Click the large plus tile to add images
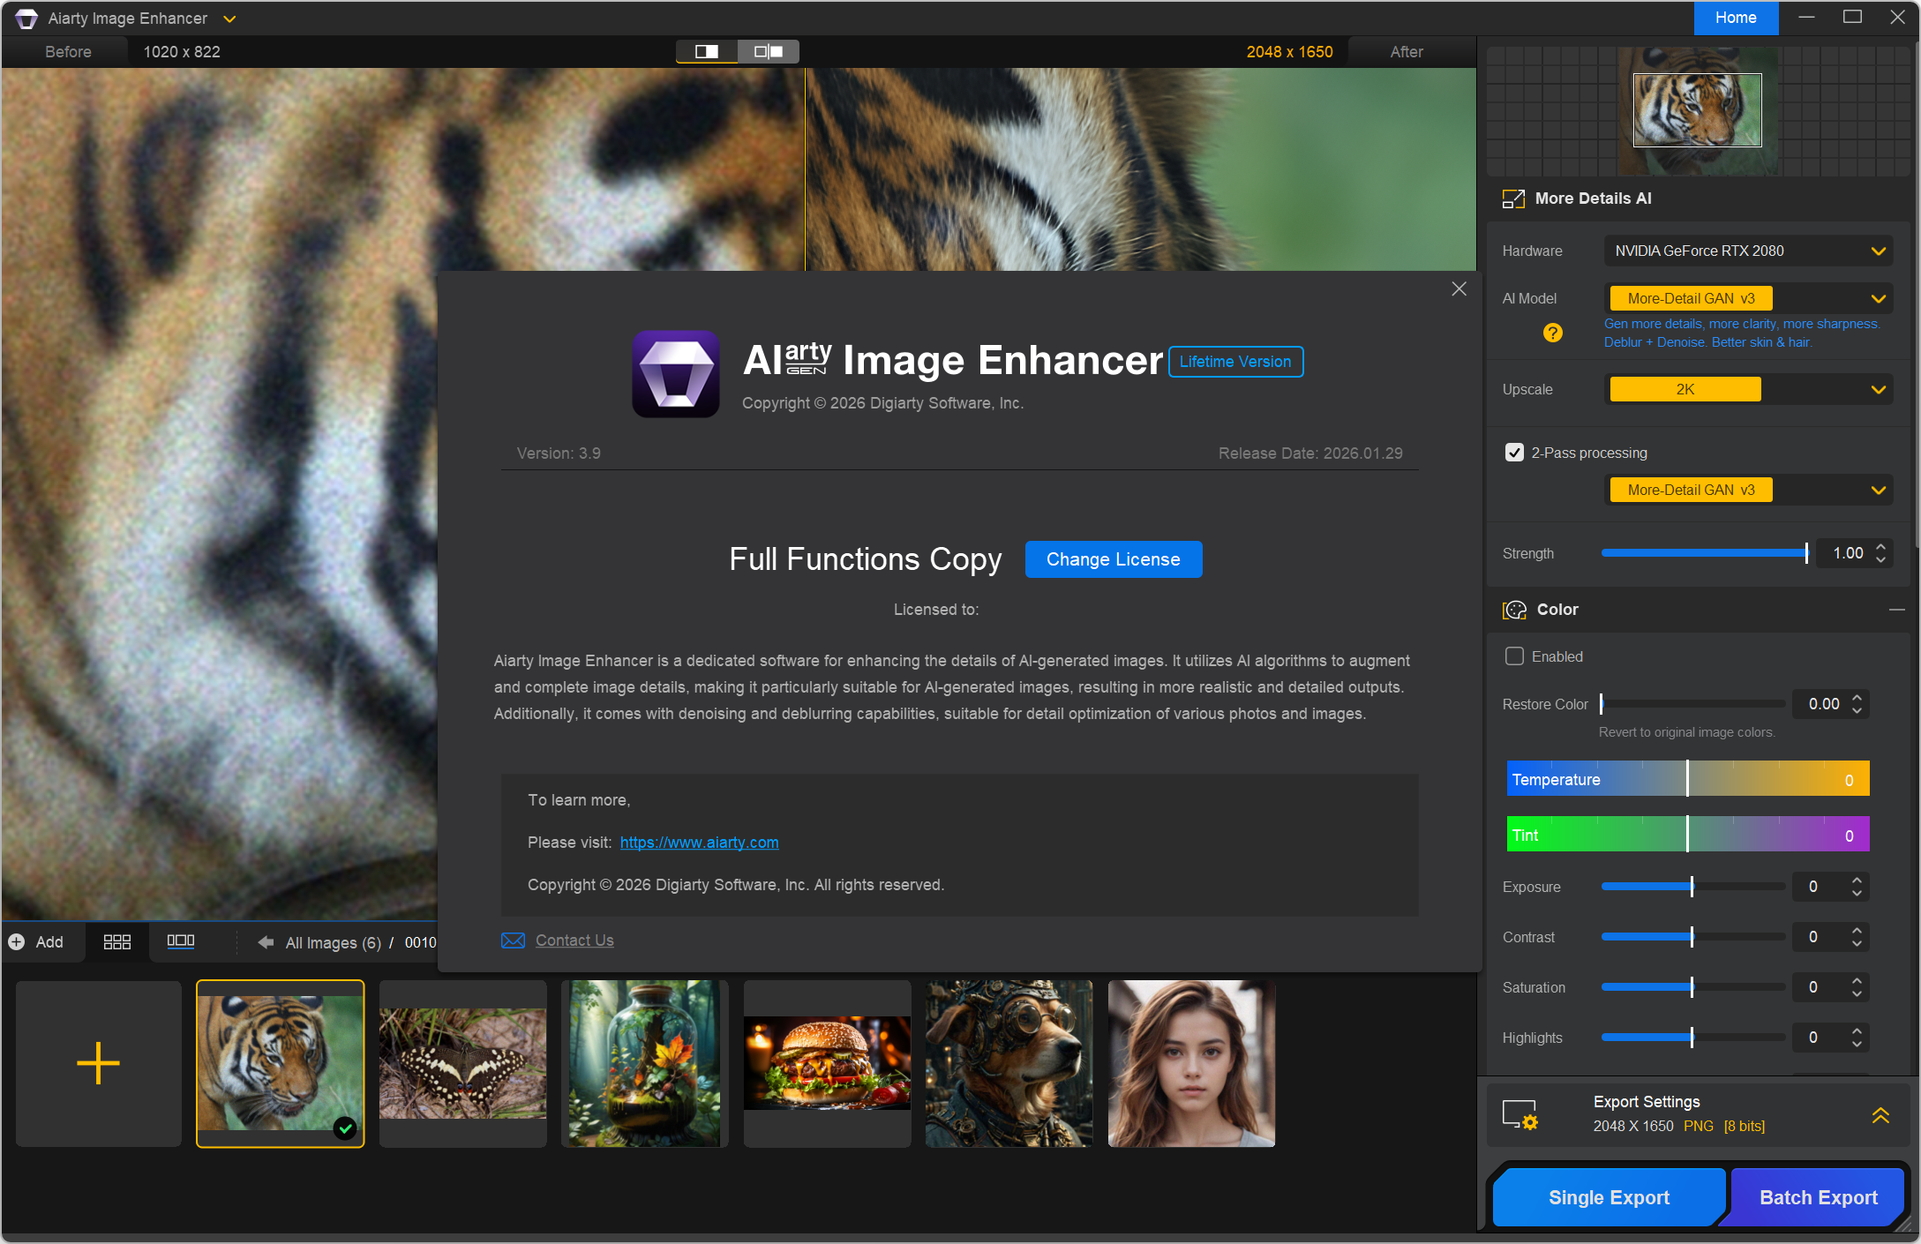 click(98, 1063)
